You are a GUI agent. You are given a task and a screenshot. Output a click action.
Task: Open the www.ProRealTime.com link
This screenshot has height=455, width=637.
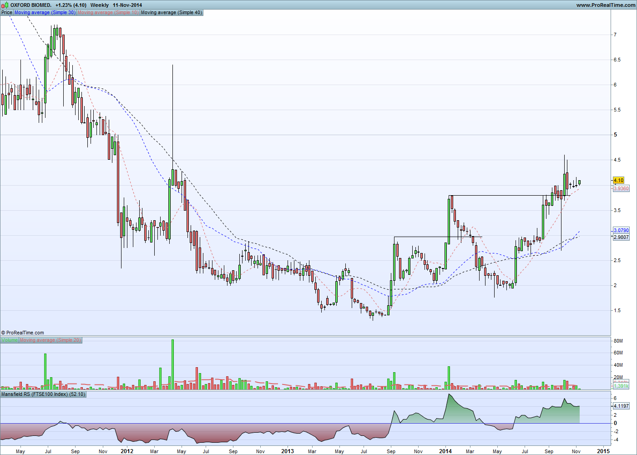(x=605, y=5)
